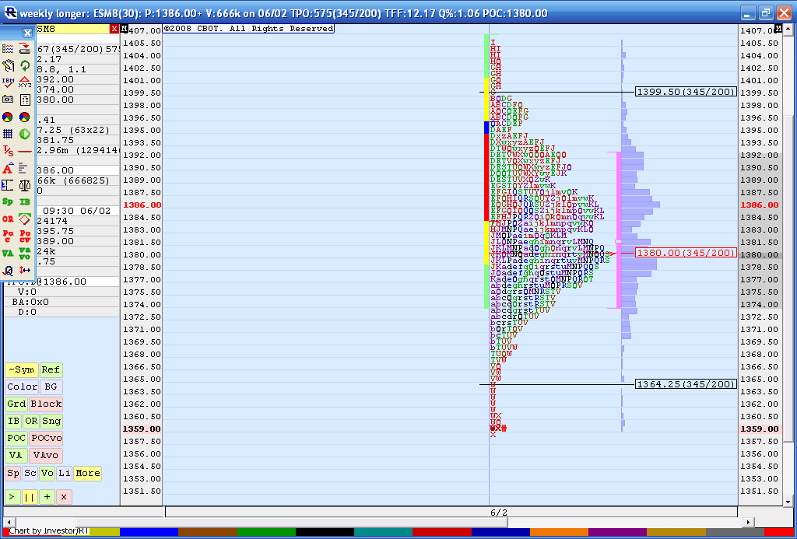Click the 1364.25 reference line label
The height and width of the screenshot is (539, 797).
686,384
